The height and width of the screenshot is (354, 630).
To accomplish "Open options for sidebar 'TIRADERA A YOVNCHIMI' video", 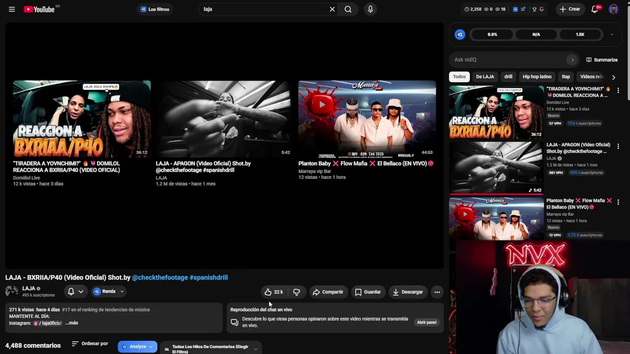I will click(x=618, y=90).
